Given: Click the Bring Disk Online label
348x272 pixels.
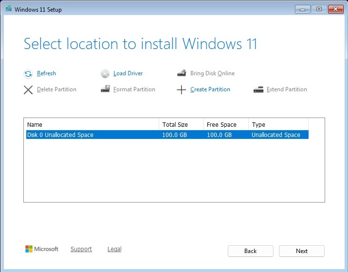Looking at the screenshot, I should [x=212, y=73].
